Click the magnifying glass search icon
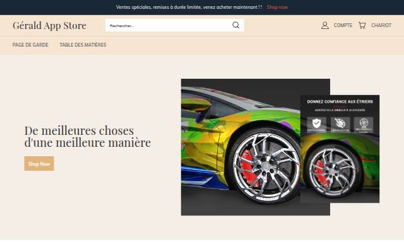 (235, 25)
